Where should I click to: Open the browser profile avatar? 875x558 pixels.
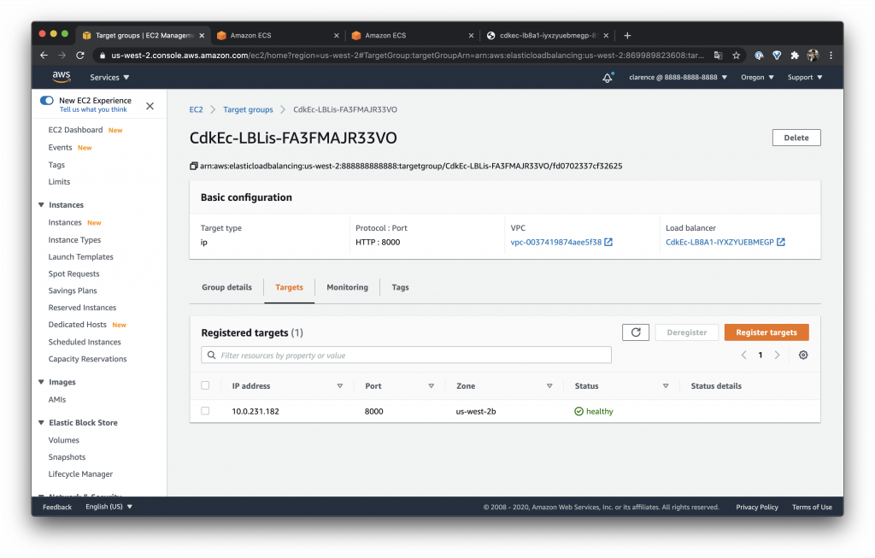point(813,56)
